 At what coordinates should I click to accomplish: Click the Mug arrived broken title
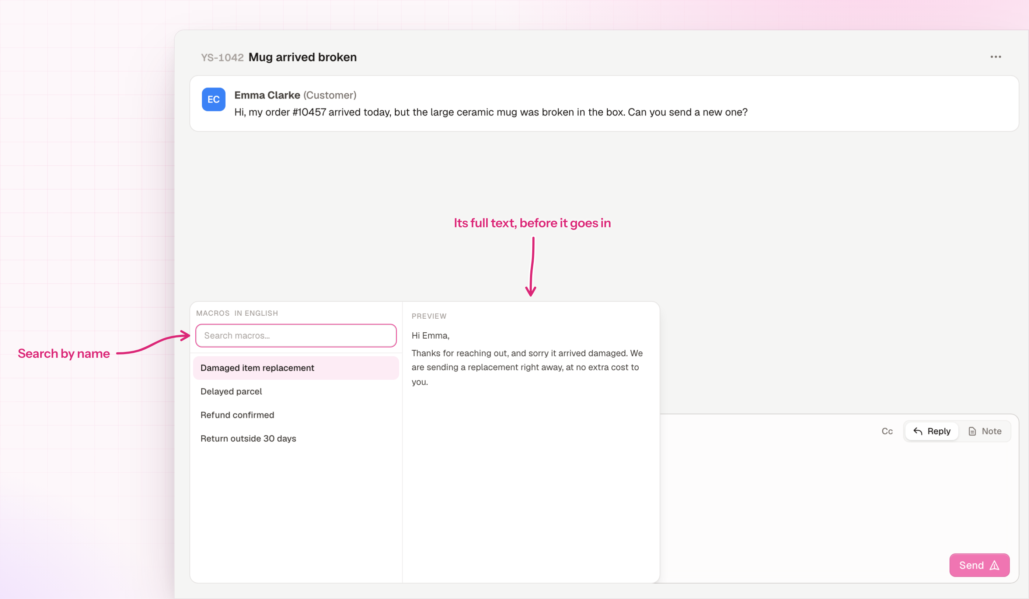[x=303, y=57]
